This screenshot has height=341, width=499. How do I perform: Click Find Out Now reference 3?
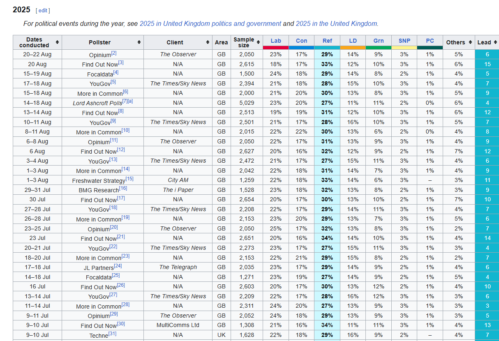[x=121, y=62]
